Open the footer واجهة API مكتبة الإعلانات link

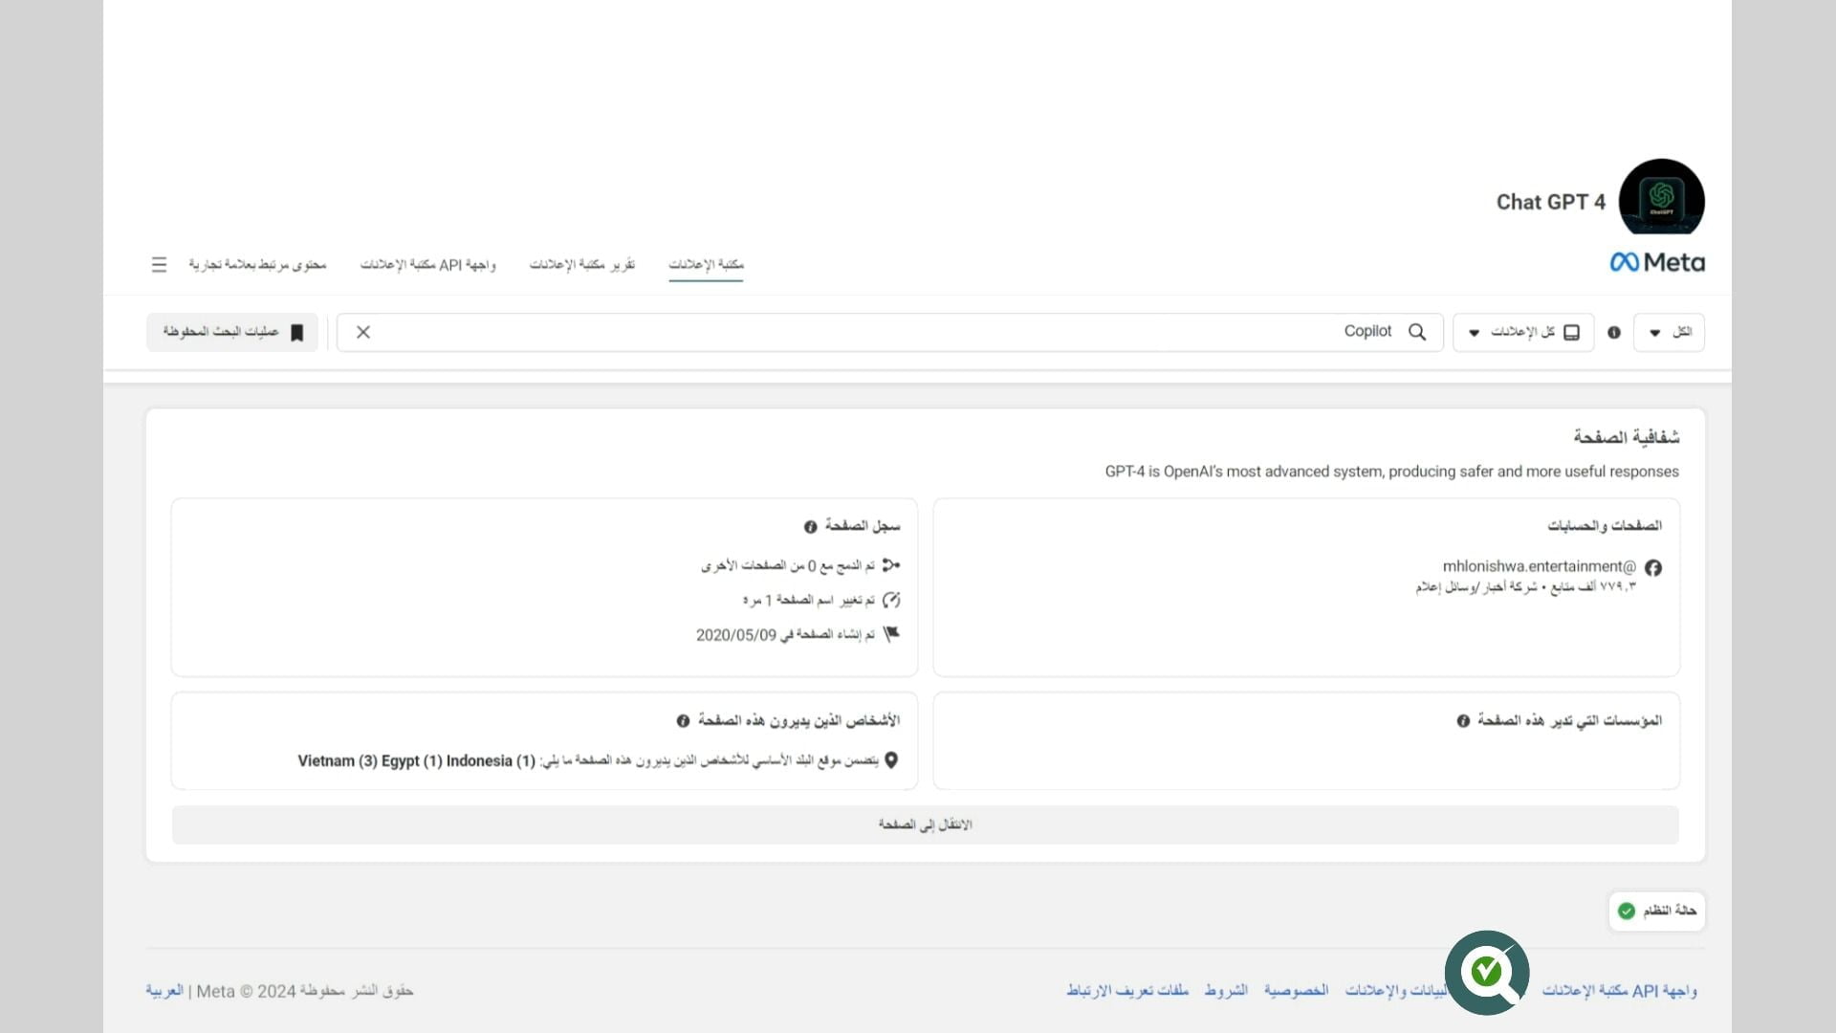tap(1619, 991)
